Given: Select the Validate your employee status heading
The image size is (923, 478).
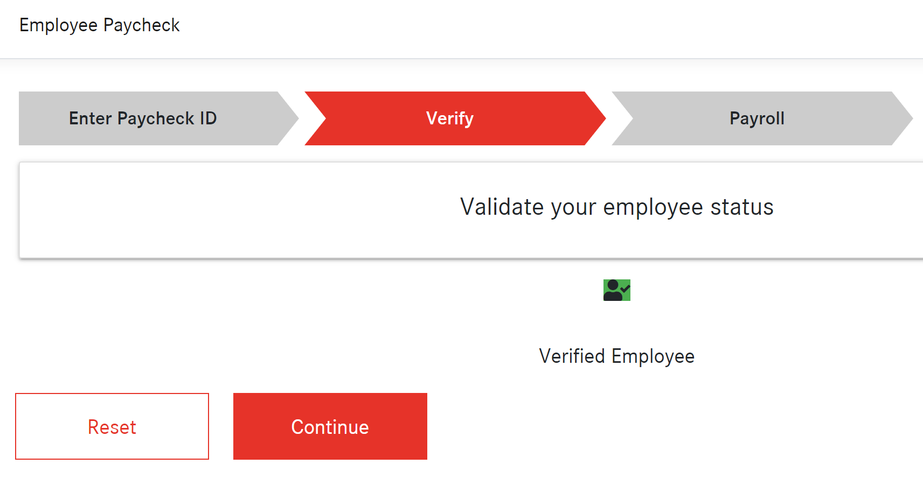Looking at the screenshot, I should coord(616,207).
